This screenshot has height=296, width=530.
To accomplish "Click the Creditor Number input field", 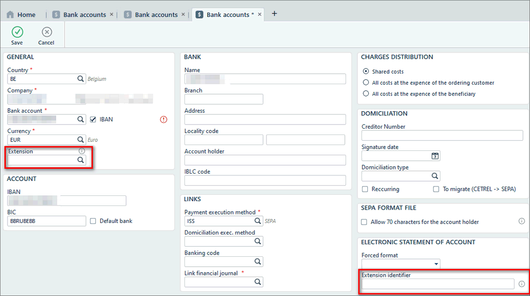I will click(x=442, y=136).
